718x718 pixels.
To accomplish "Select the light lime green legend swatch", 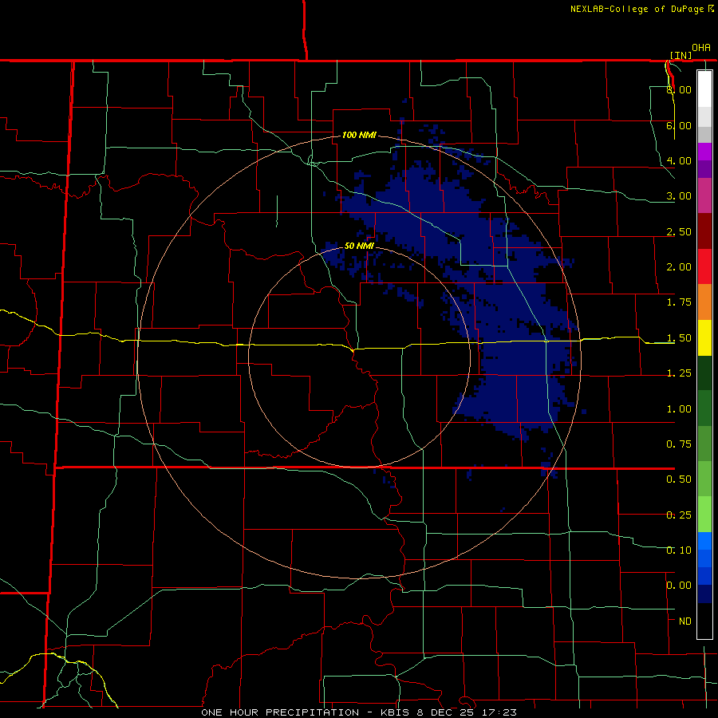I will pos(704,515).
